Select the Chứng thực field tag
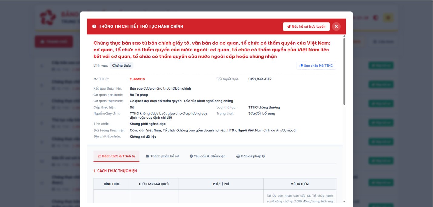 point(122,66)
